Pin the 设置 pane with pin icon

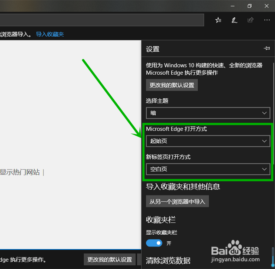click(x=267, y=48)
